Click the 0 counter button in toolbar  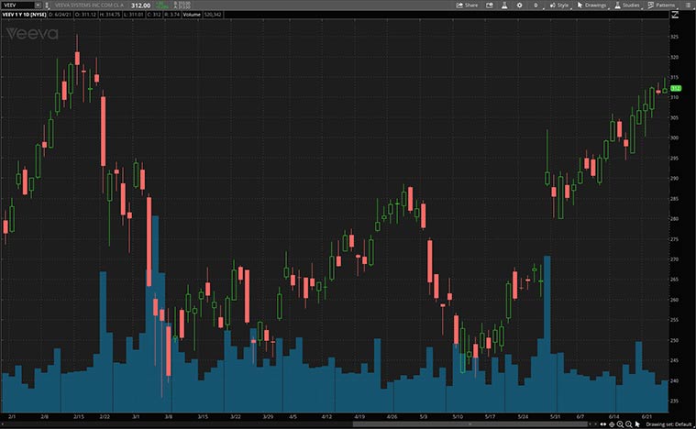tap(536, 5)
